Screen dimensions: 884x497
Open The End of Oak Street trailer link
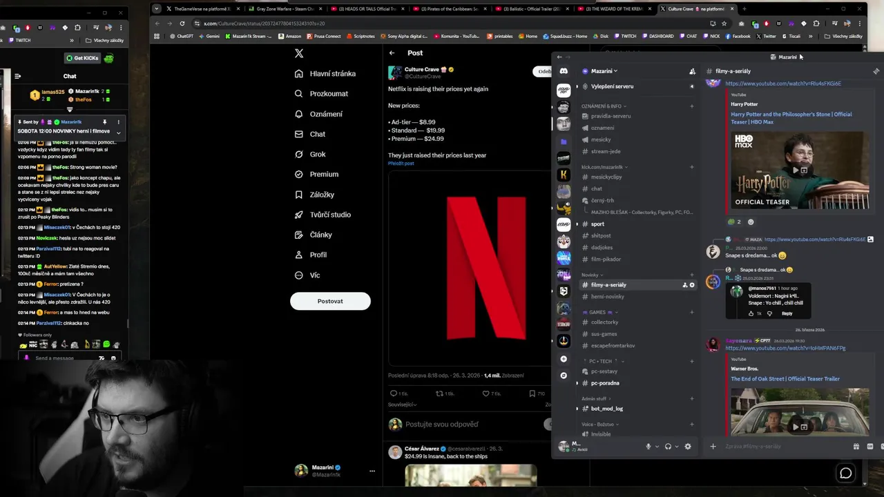(785, 379)
